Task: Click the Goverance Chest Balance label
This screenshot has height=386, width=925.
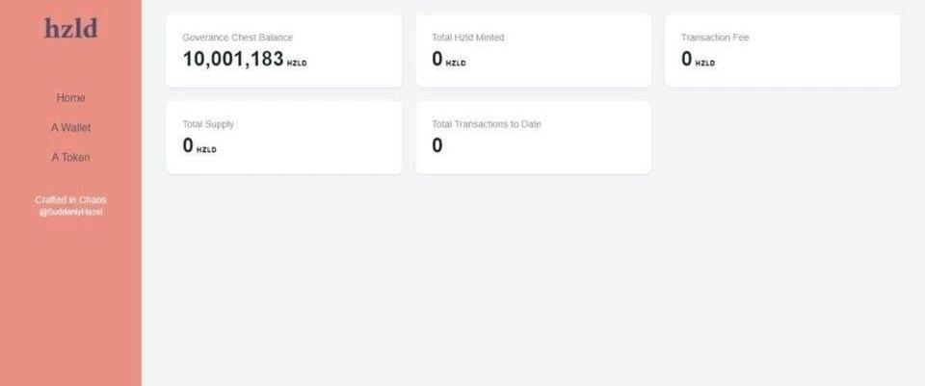Action: coord(237,38)
